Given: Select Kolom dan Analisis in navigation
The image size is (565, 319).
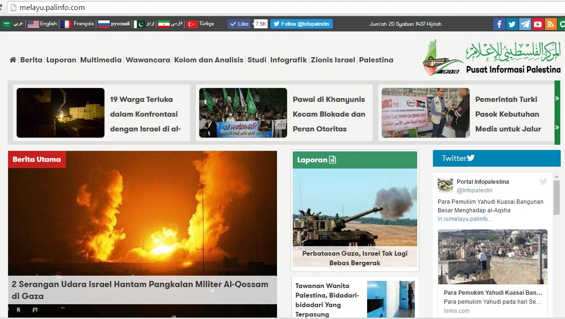Looking at the screenshot, I should coord(209,60).
